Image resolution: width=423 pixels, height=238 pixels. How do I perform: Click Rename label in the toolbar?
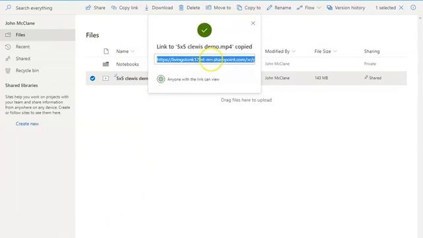283,7
